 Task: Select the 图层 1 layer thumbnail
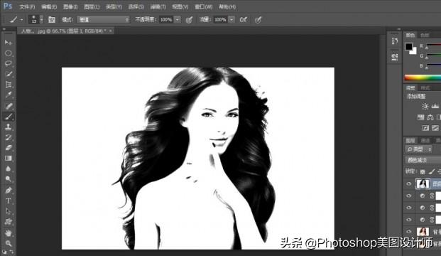[423, 184]
